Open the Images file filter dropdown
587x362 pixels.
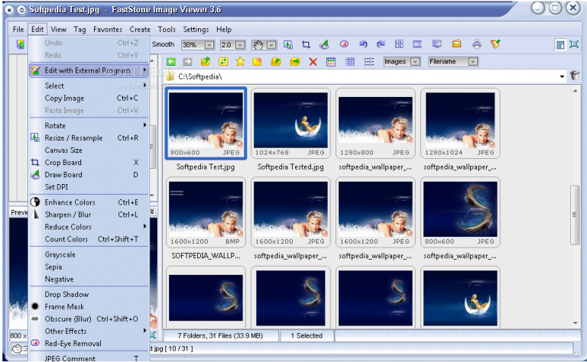coord(415,62)
